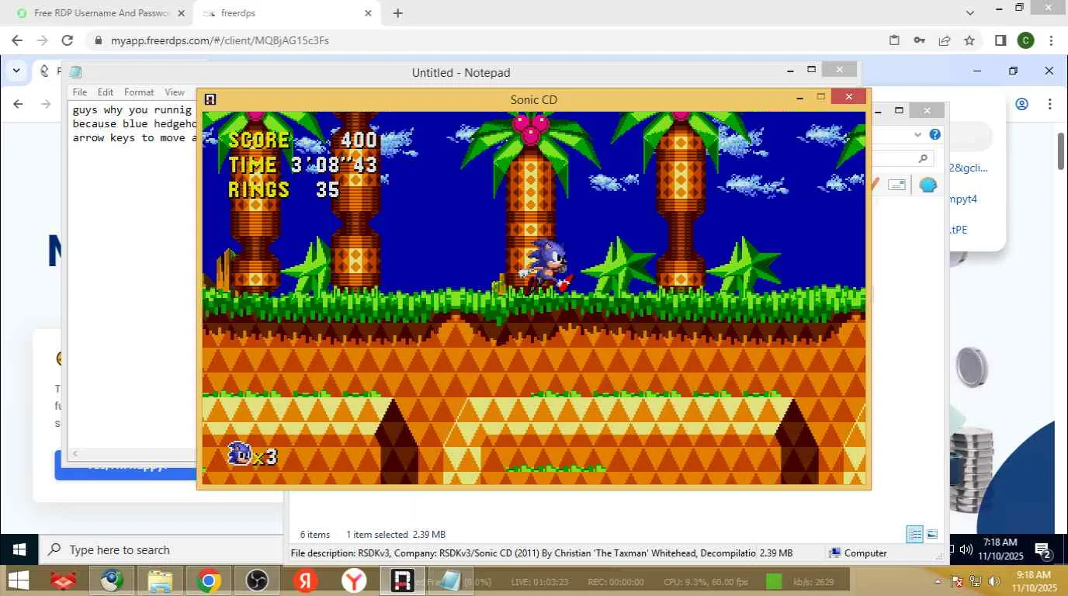Open Notepad Edit menu

click(x=106, y=92)
